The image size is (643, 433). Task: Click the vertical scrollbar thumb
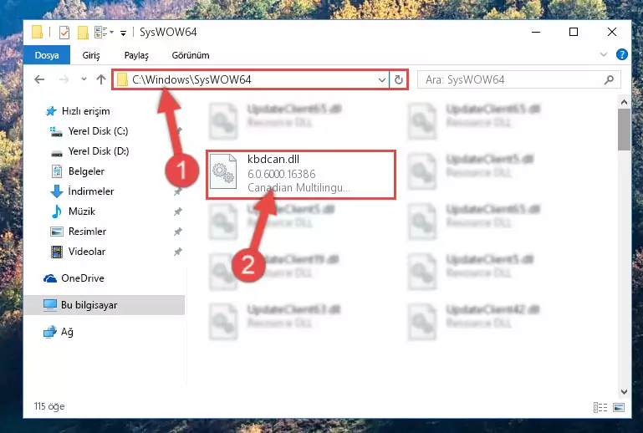[624, 130]
